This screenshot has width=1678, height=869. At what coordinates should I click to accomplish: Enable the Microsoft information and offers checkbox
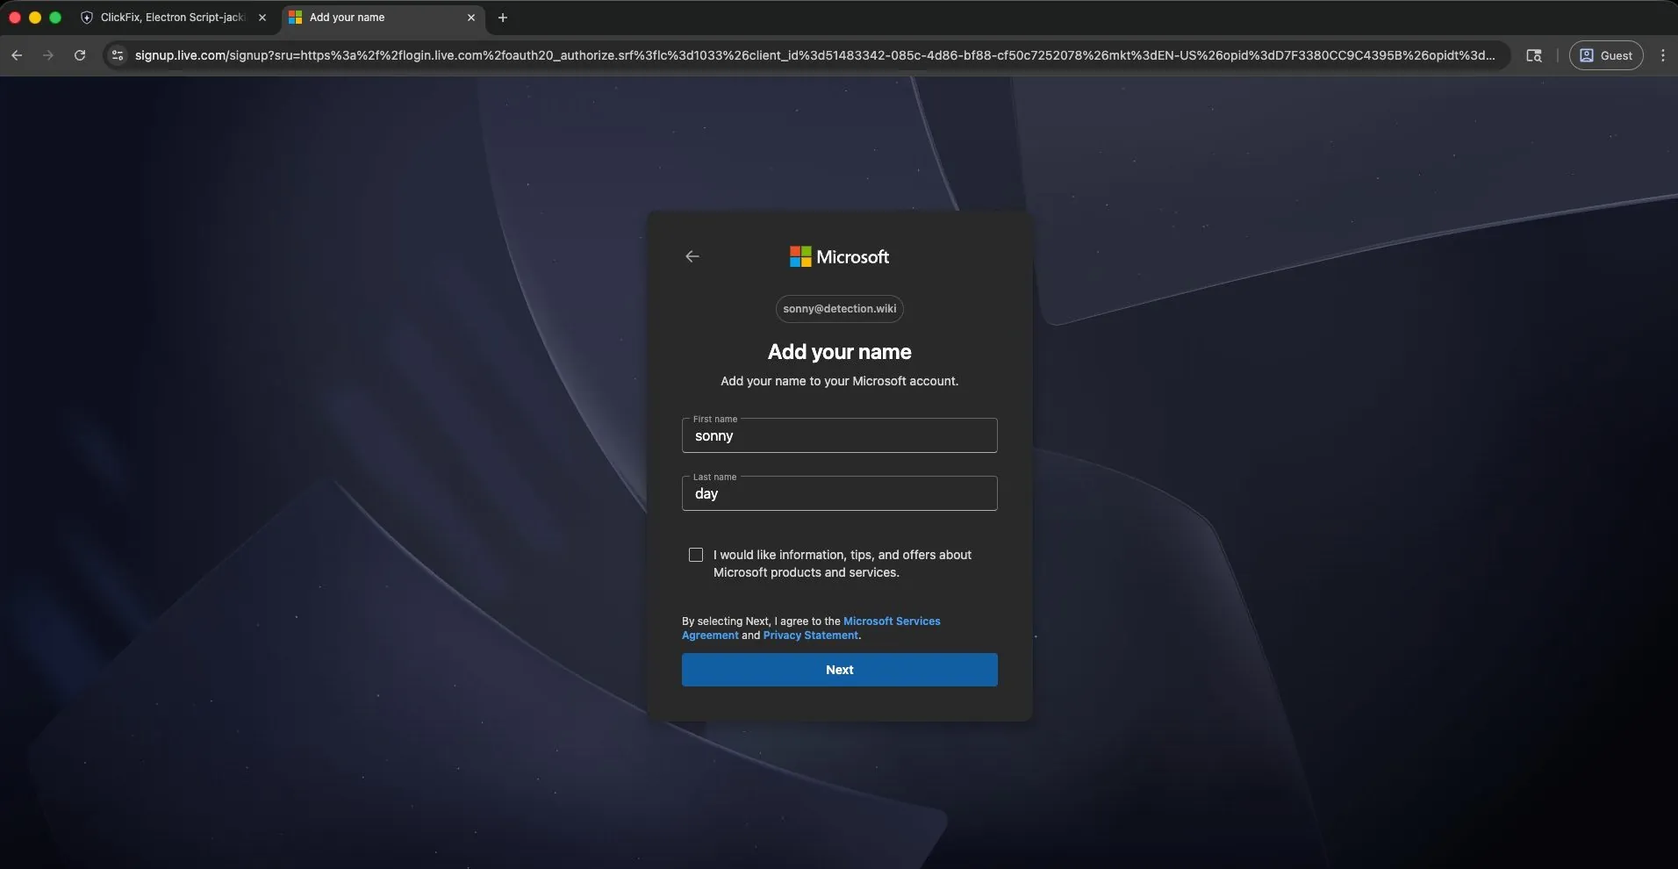[696, 555]
